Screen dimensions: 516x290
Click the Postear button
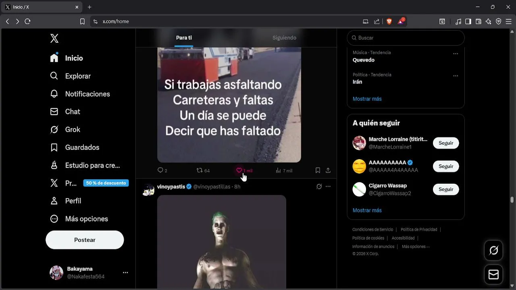tap(85, 240)
